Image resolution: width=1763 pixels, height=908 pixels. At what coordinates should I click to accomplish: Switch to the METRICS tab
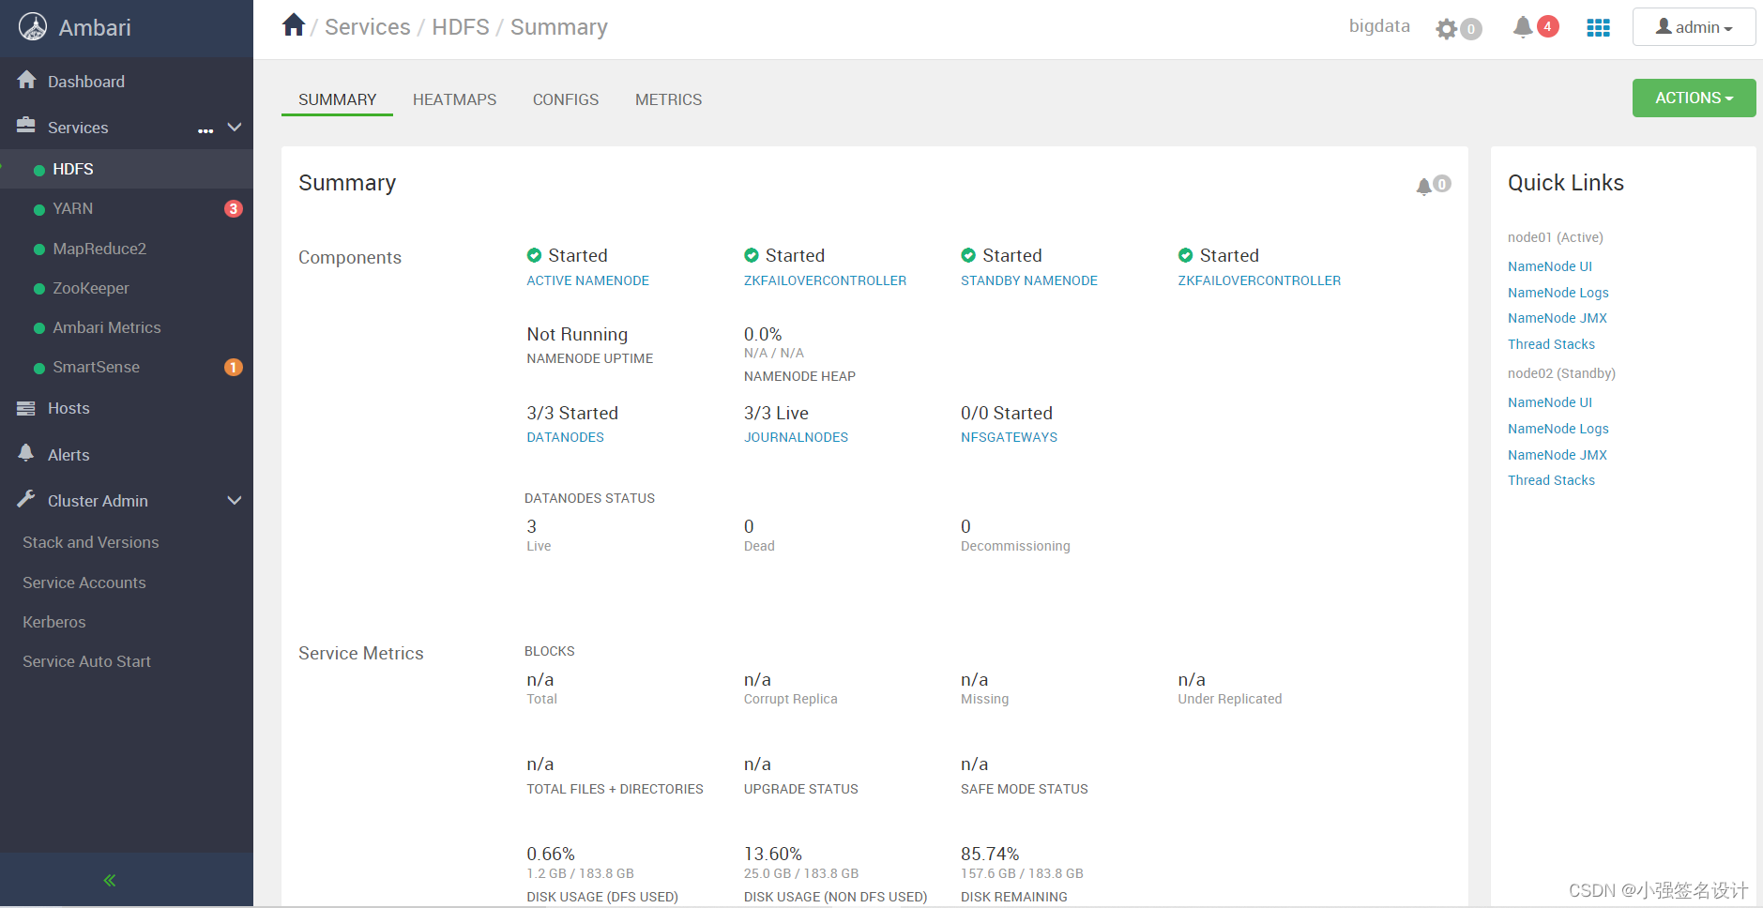click(x=668, y=99)
